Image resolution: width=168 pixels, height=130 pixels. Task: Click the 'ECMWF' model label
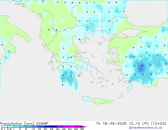(x=43, y=124)
